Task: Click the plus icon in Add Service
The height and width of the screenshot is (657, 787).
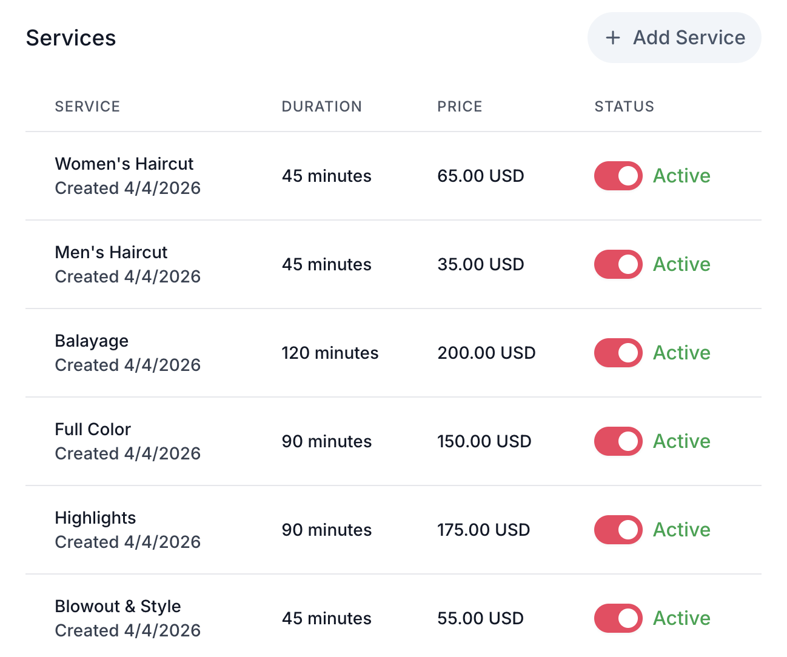Action: (613, 38)
